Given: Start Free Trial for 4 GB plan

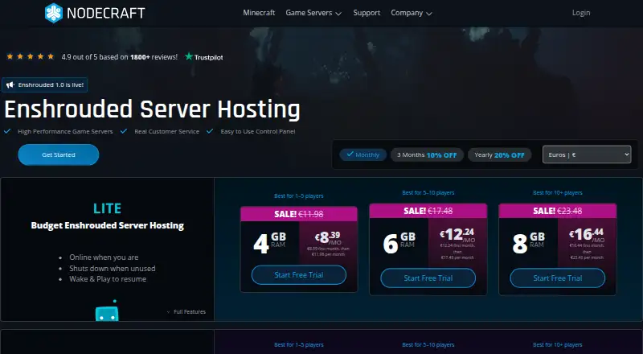Looking at the screenshot, I should pos(299,275).
